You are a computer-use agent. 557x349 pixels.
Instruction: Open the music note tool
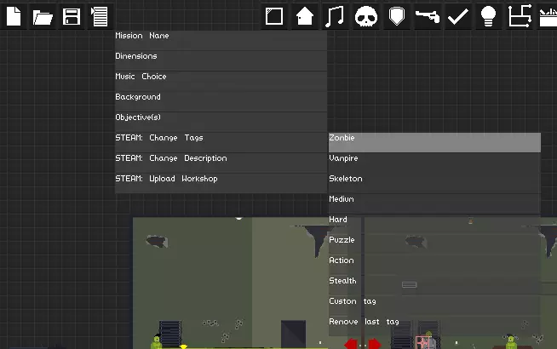(335, 16)
